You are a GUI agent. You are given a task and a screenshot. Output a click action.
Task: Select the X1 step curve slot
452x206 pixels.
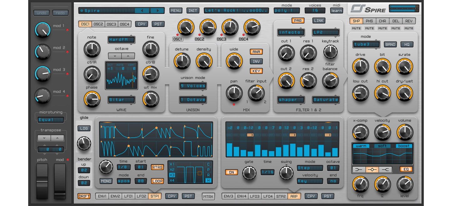click(x=171, y=164)
